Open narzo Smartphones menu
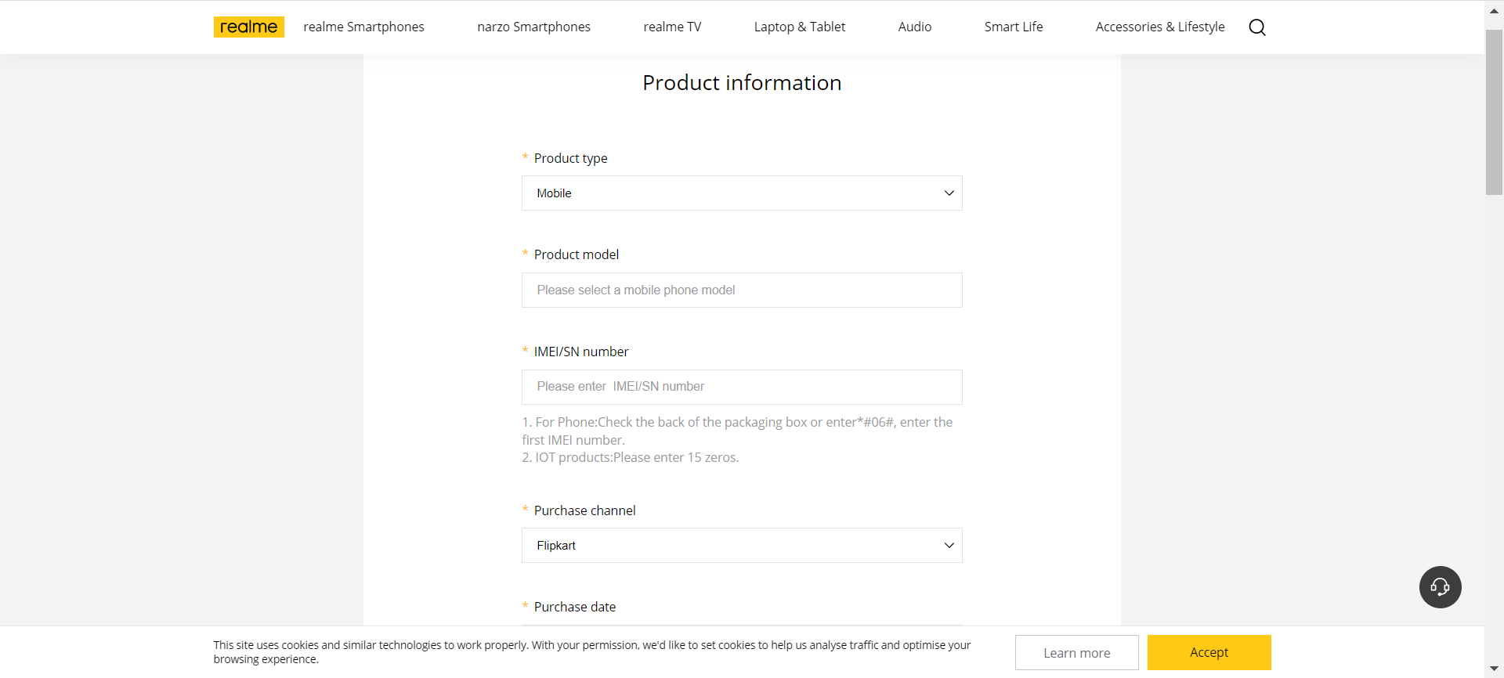Image resolution: width=1504 pixels, height=678 pixels. (x=533, y=27)
